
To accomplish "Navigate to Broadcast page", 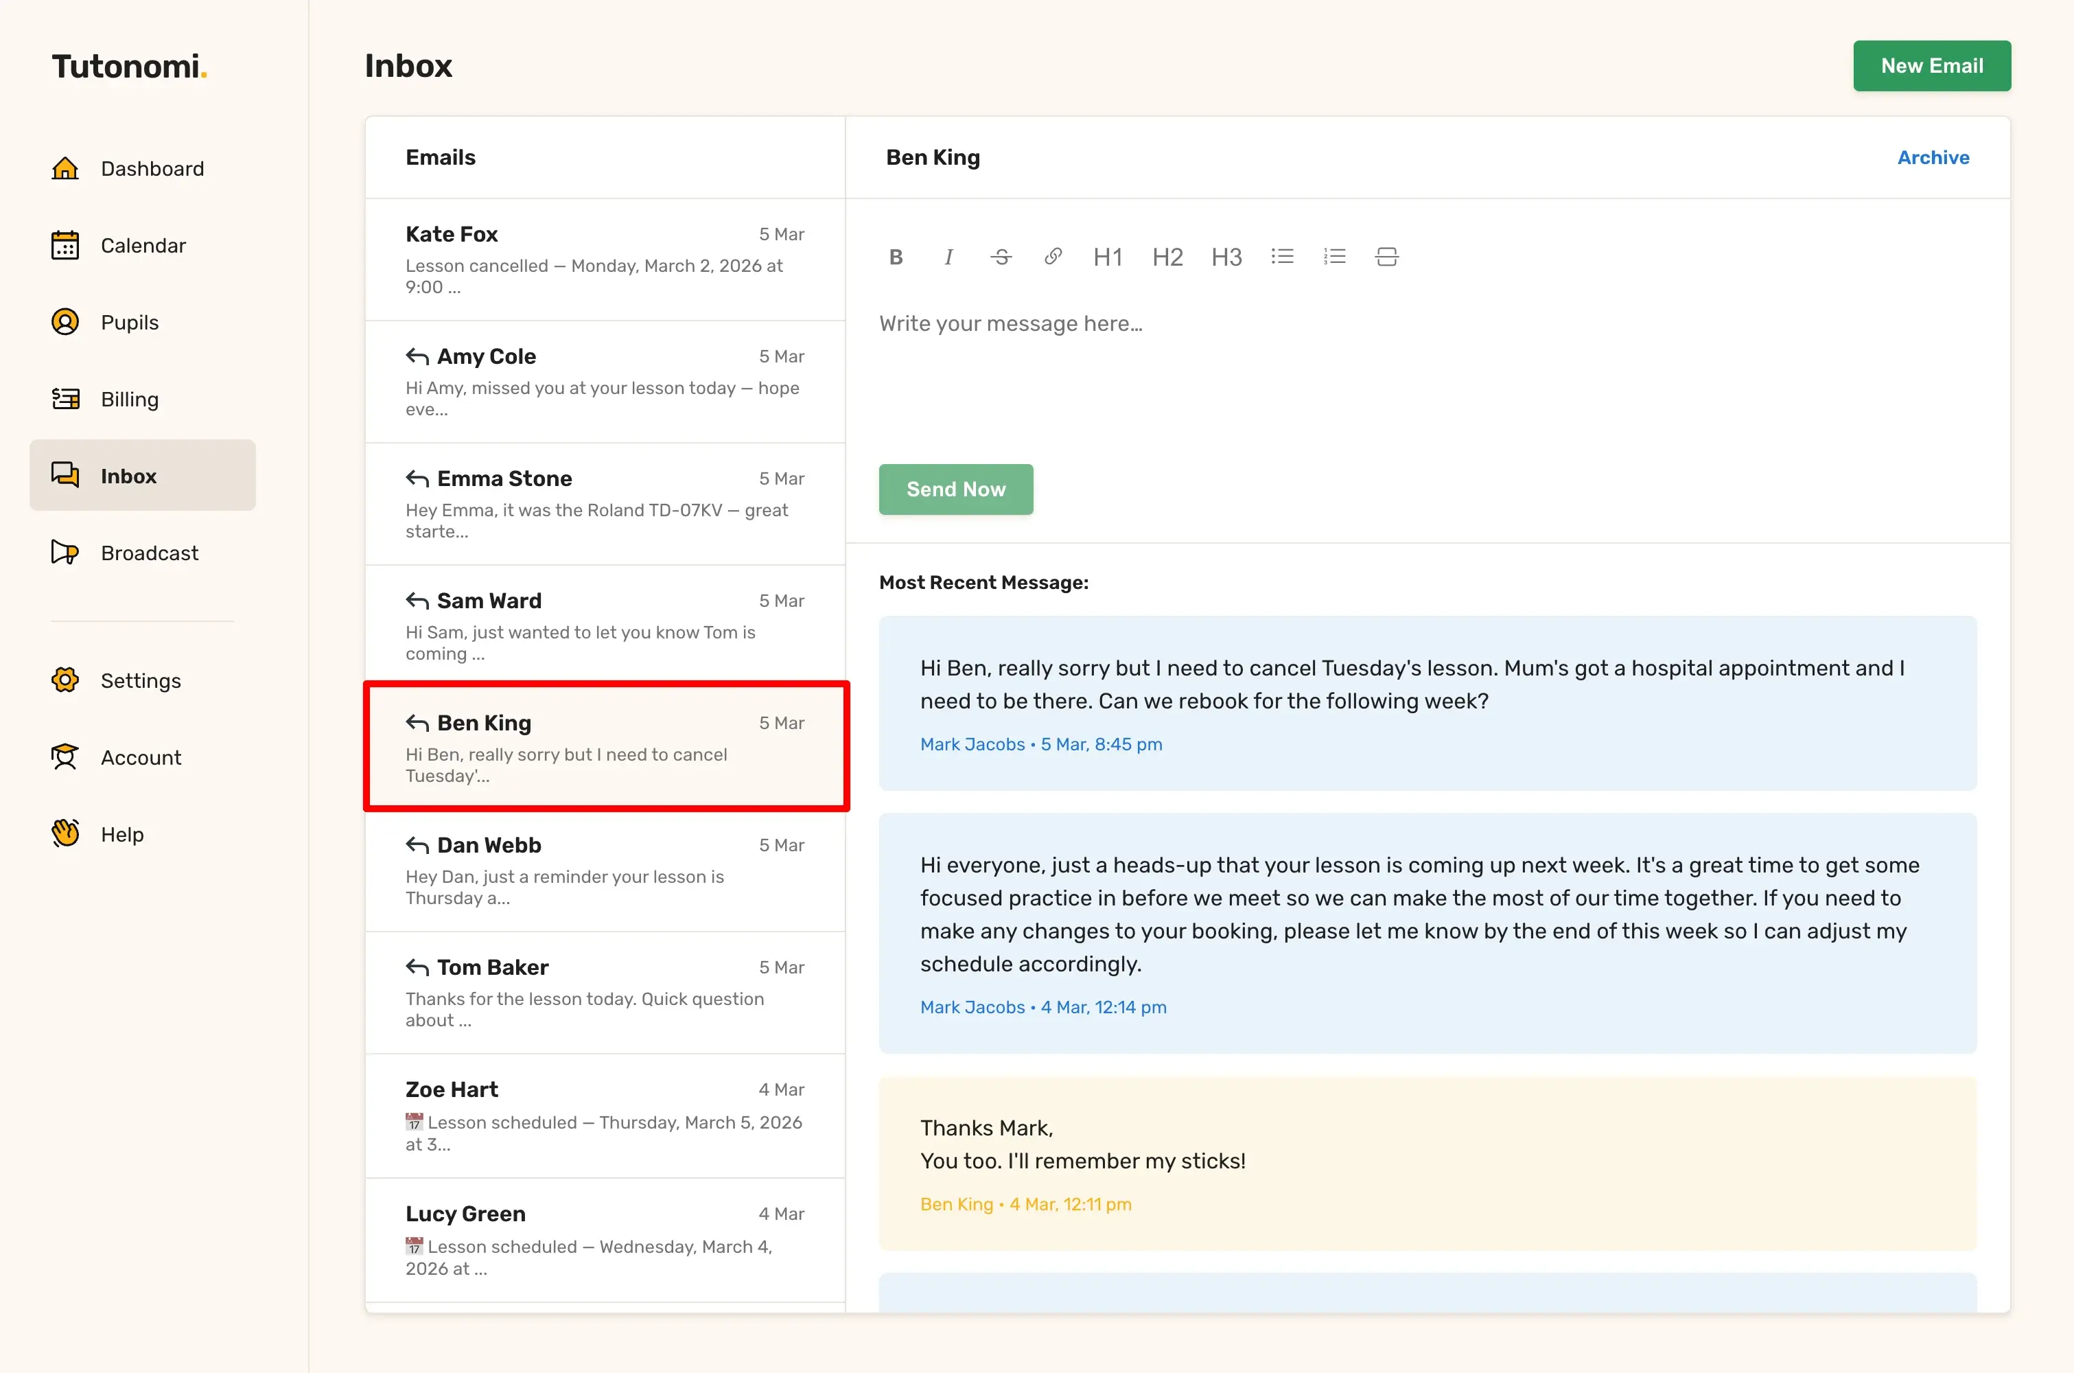I will [x=149, y=553].
